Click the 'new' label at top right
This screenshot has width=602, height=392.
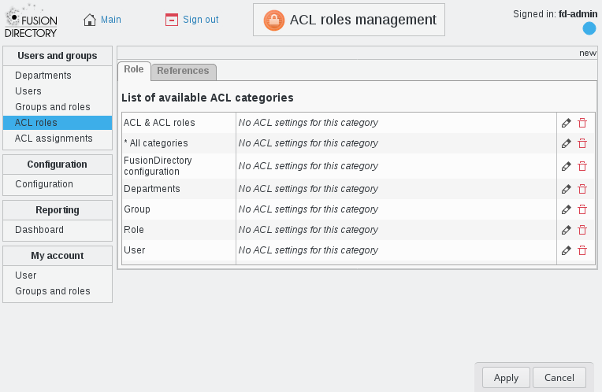click(x=588, y=54)
